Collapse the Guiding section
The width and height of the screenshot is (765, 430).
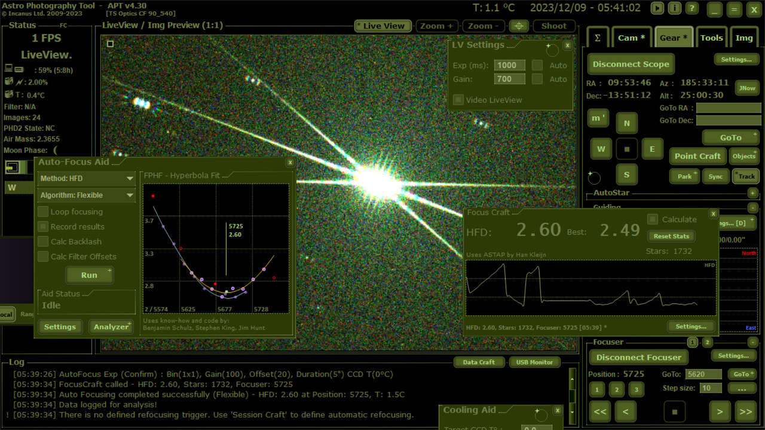(752, 207)
